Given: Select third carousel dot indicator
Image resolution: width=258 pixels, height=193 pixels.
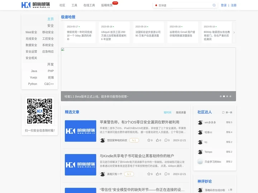Looking at the screenshot, I should click(x=227, y=96).
